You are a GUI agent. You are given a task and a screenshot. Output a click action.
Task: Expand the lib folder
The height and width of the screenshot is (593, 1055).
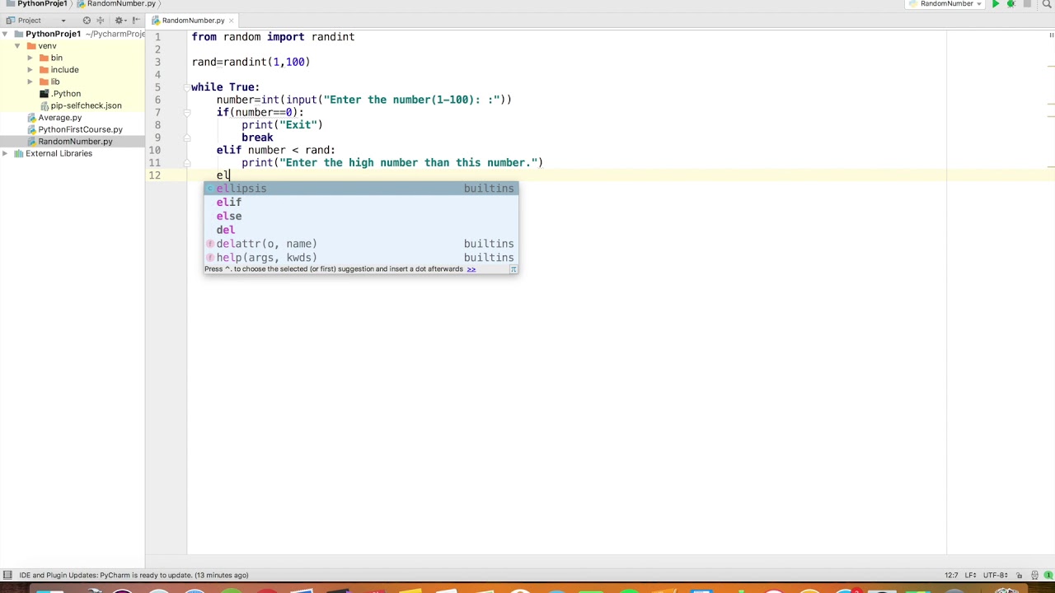coord(30,82)
